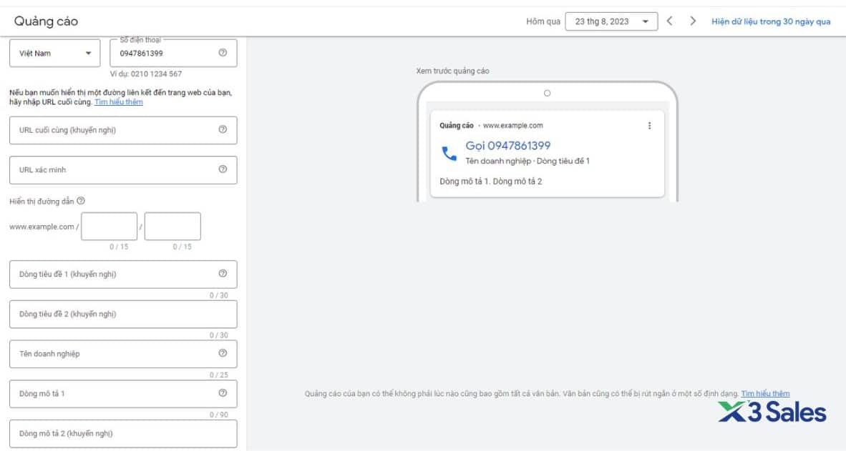Click the first display path box
This screenshot has height=451, width=846.
[109, 227]
